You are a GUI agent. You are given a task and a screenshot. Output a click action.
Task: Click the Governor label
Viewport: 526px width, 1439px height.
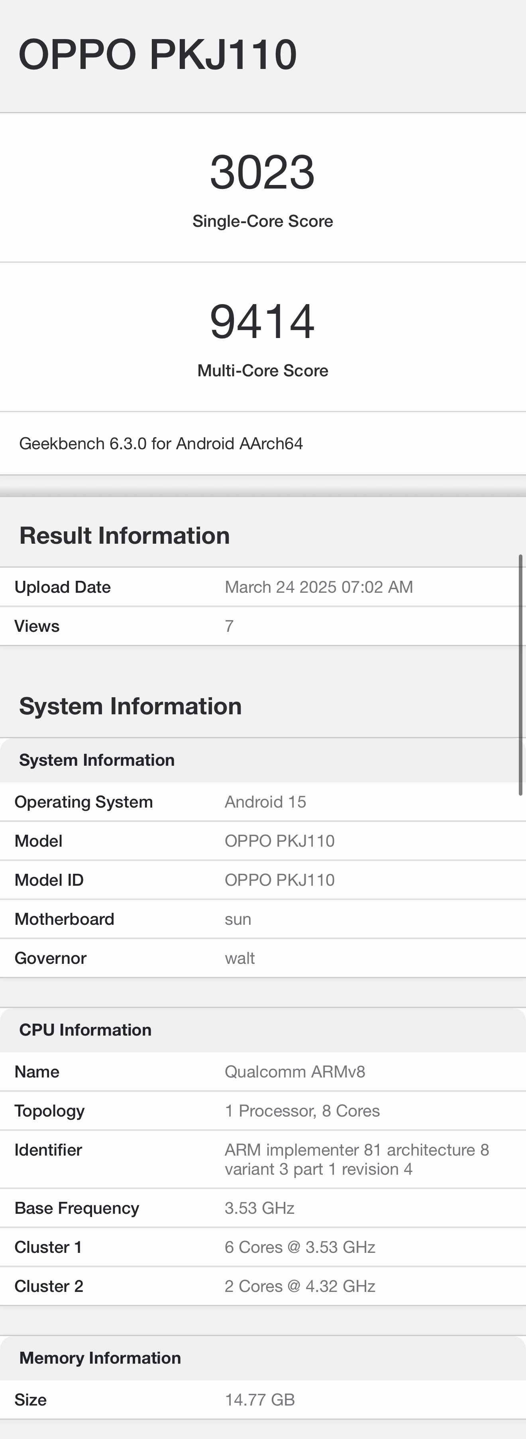50,959
